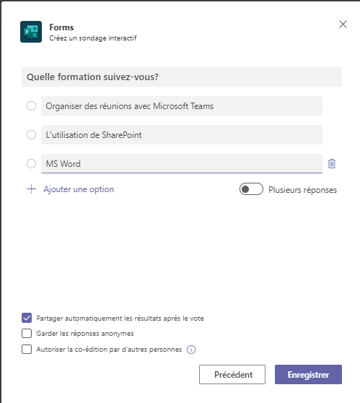
Task: Click the L'utilisation de SharePoint text field
Action: [182, 134]
